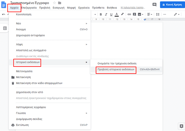Click the document title Τροποποιημένο Έγγραφο
Screen dimensions: 185x131
tap(30, 3)
